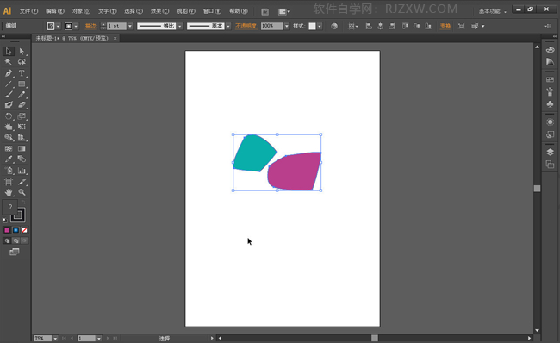This screenshot has width=560, height=343.
Task: Select the Symbol Sprayer tool
Action: pos(9,171)
